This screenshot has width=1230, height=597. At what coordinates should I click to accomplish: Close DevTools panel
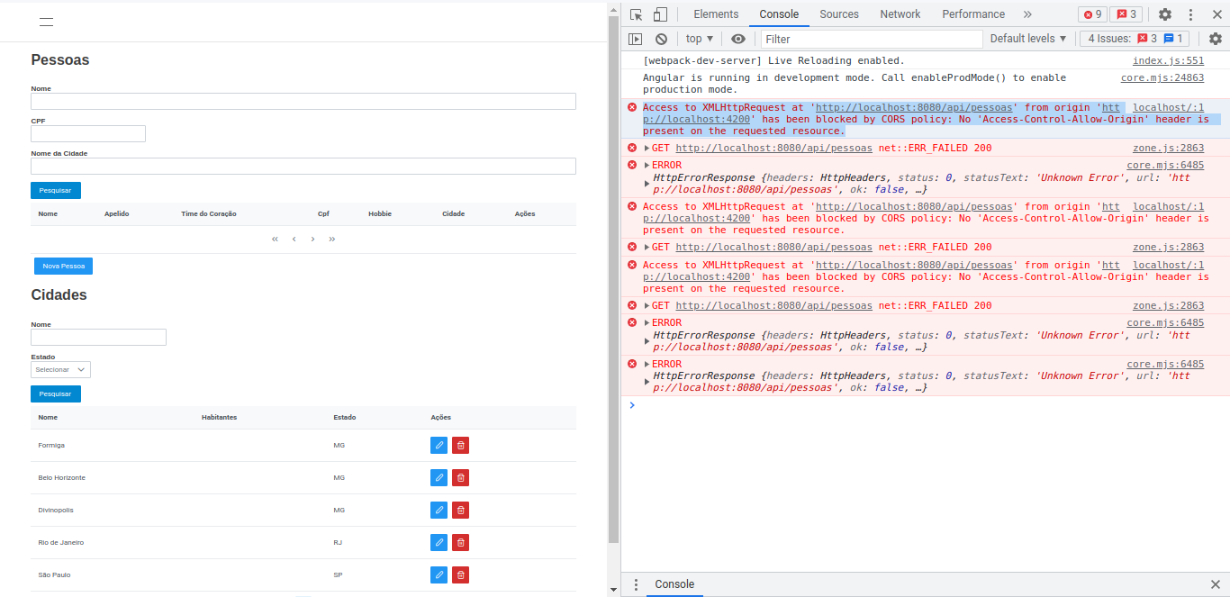coord(1216,14)
